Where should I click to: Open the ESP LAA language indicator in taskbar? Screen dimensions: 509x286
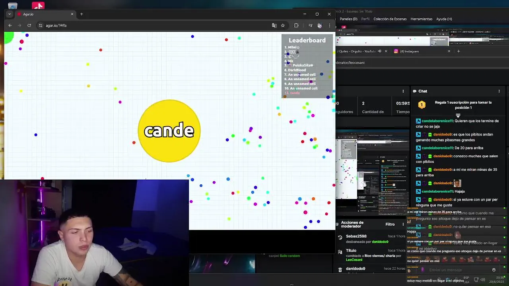466,279
